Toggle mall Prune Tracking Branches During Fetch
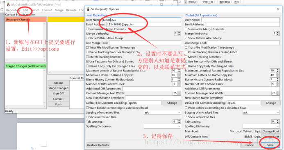Viewport: 284px width, 150px height. tap(87, 52)
